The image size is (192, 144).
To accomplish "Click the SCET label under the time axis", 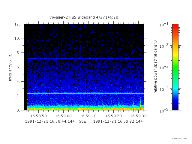I will [83, 121].
